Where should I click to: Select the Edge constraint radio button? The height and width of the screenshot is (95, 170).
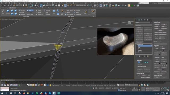pos(160,47)
